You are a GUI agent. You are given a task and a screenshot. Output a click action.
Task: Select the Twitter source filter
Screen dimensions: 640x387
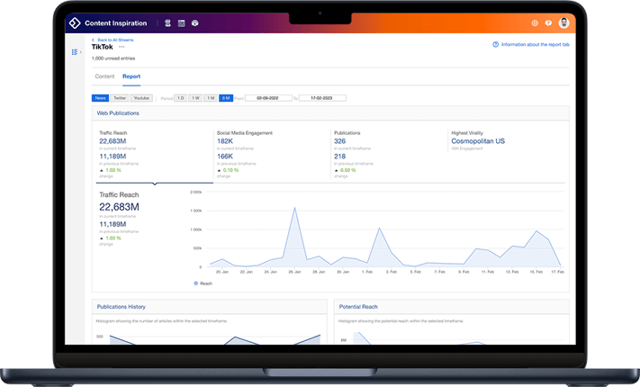120,98
